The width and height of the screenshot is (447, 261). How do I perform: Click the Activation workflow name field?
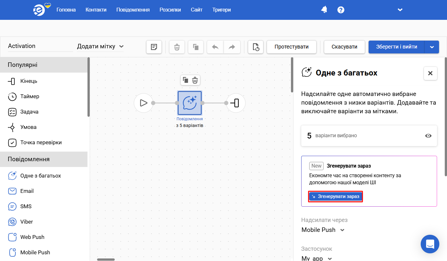[x=40, y=46]
